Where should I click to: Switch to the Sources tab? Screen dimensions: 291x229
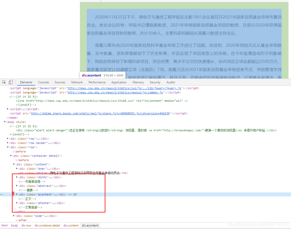tap(60, 82)
